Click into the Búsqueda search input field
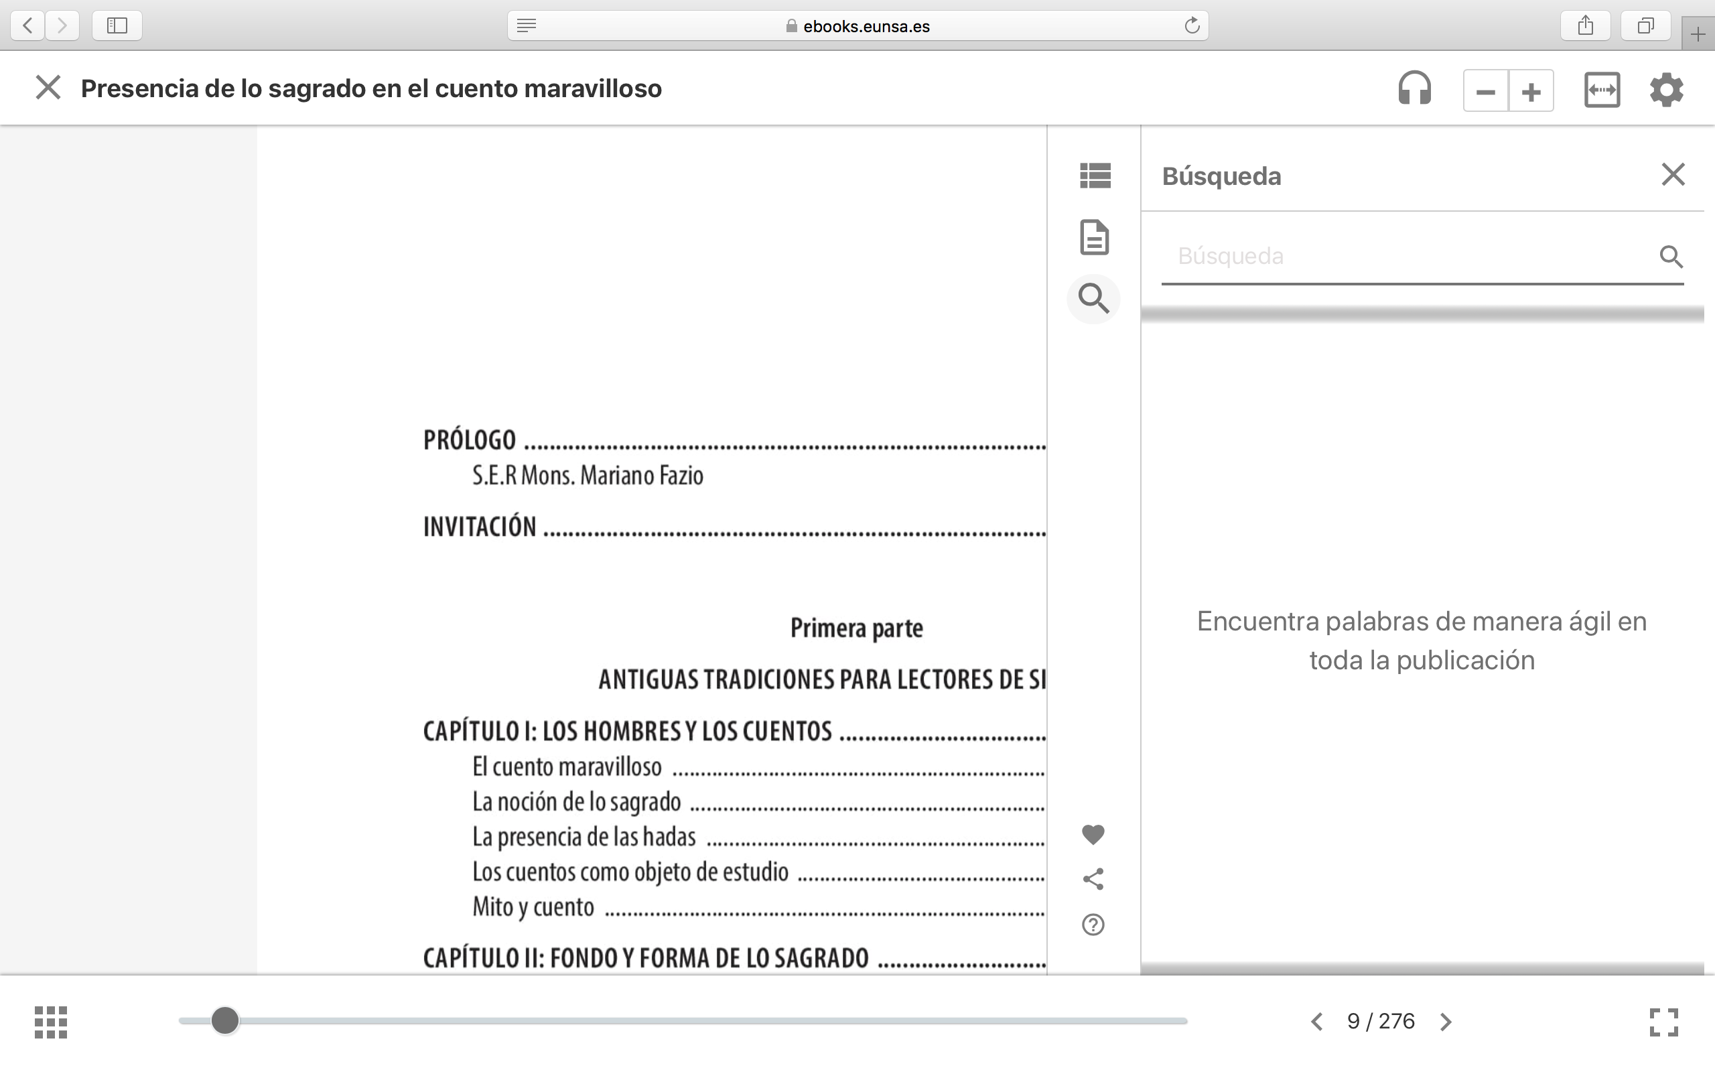 pos(1403,256)
